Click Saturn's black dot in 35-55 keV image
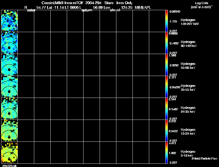Viewport: 219px width, 167px height. coord(9,92)
